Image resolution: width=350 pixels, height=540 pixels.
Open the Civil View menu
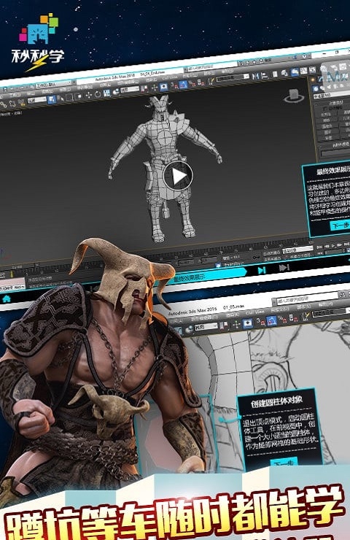coord(255,313)
